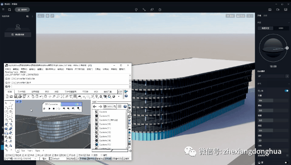Click the light bulb Hide icon in Rhino toolbar
This screenshot has width=291, height=165.
coord(97,96)
